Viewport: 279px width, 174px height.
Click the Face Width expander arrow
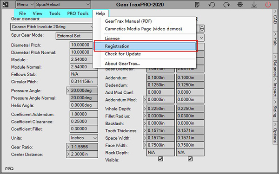tap(145, 145)
